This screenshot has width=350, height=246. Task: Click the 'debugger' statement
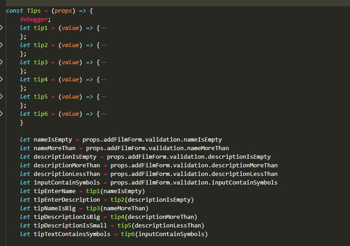pyautogui.click(x=34, y=19)
